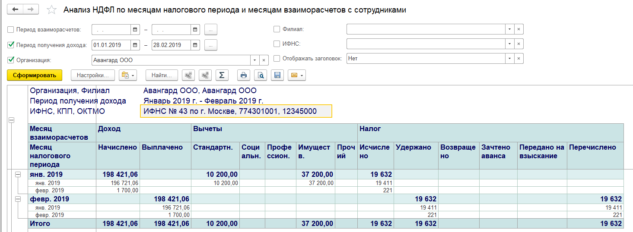Image resolution: width=633 pixels, height=232 pixels.
Task: Select the Передано на взыскание header
Action: coord(542,155)
